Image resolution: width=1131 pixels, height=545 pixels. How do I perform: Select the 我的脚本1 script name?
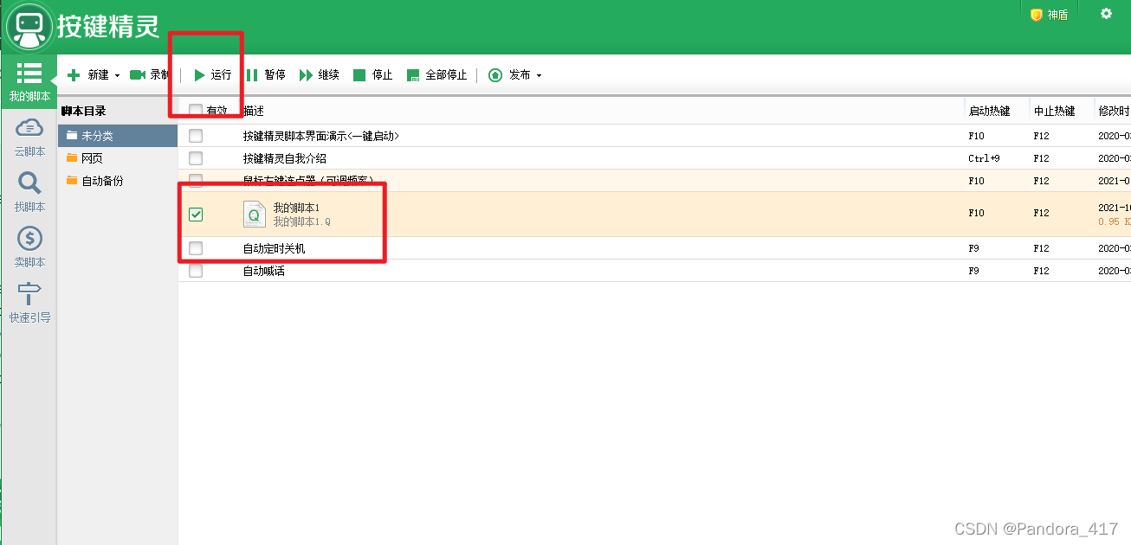click(x=296, y=208)
